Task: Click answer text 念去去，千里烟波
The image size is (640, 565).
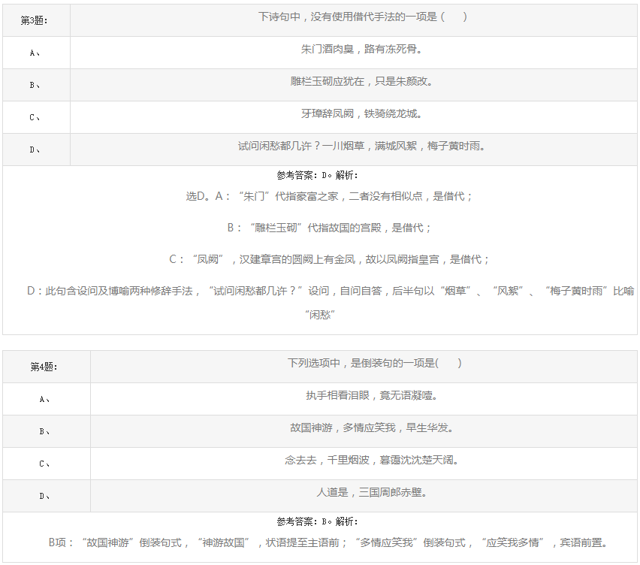Action: point(371,460)
